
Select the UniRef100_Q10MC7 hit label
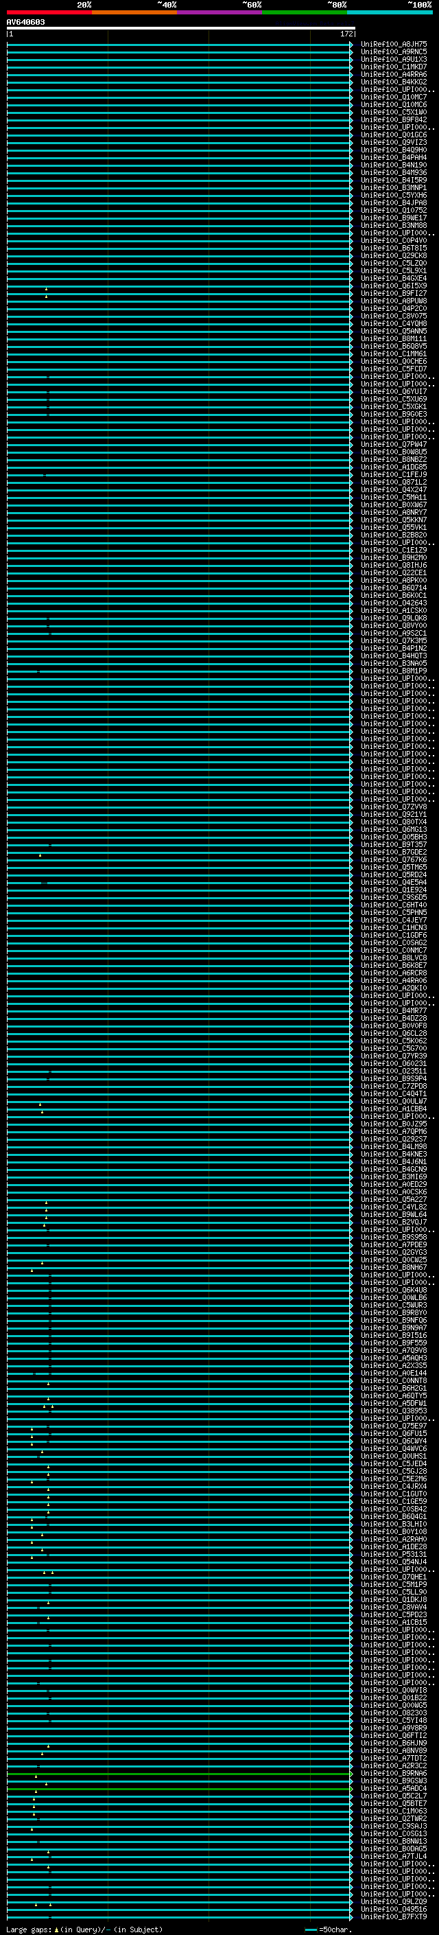click(x=394, y=97)
